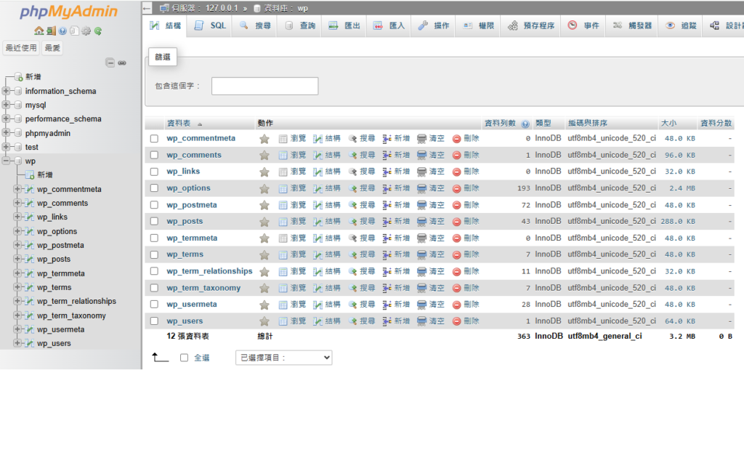
Task: Click the link chain icon in navigation panel
Action: pos(122,63)
